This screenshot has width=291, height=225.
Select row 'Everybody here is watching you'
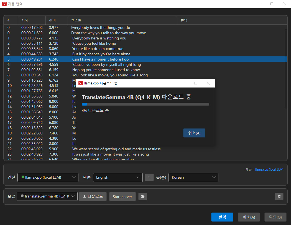tap(145, 38)
